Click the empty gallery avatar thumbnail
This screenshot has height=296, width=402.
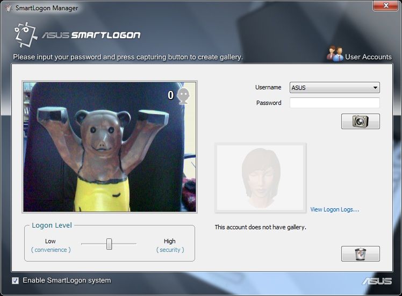pos(260,178)
